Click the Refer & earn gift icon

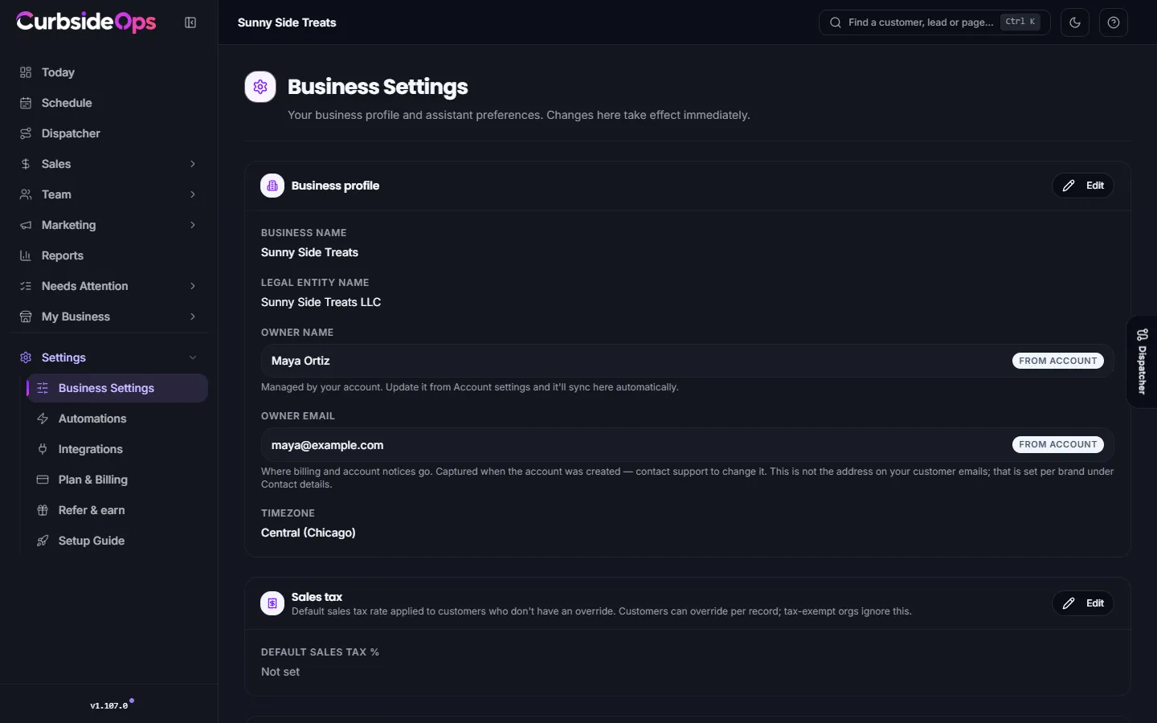pos(43,510)
